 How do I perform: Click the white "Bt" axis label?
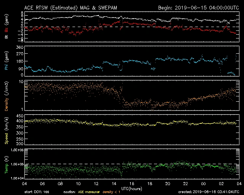pos(6,37)
